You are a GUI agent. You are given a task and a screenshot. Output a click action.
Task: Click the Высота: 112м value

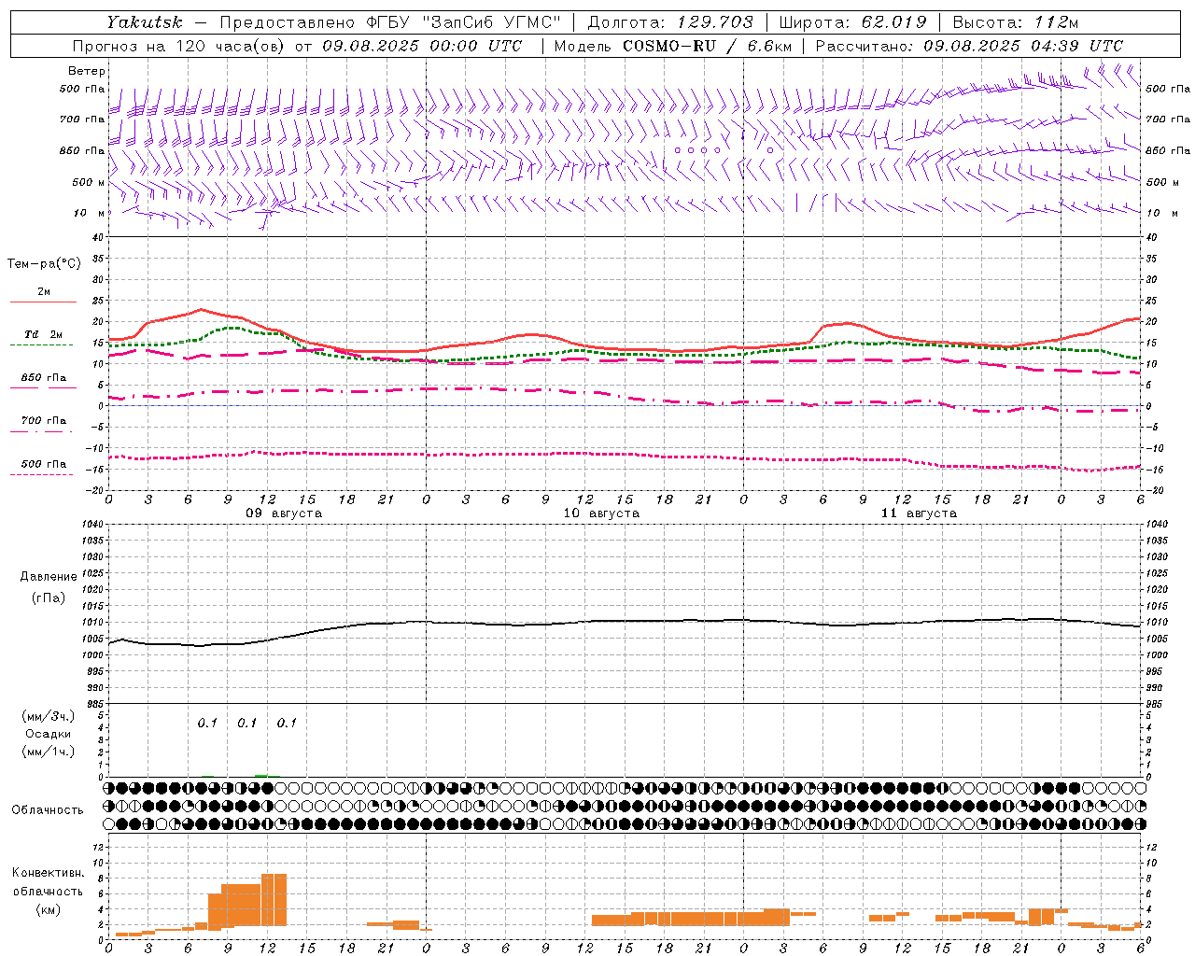[x=1016, y=22]
